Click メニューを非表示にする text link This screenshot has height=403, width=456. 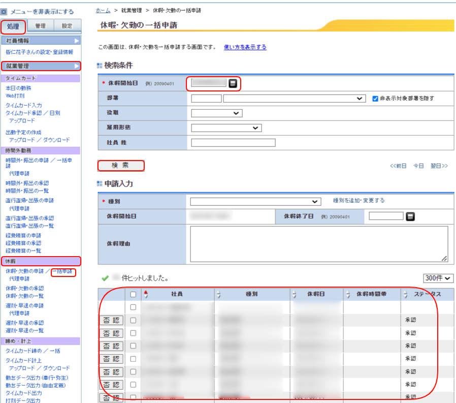tap(42, 12)
